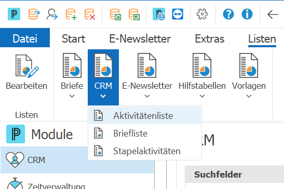
Task: Click the Module panel P logo
Action: pyautogui.click(x=16, y=134)
